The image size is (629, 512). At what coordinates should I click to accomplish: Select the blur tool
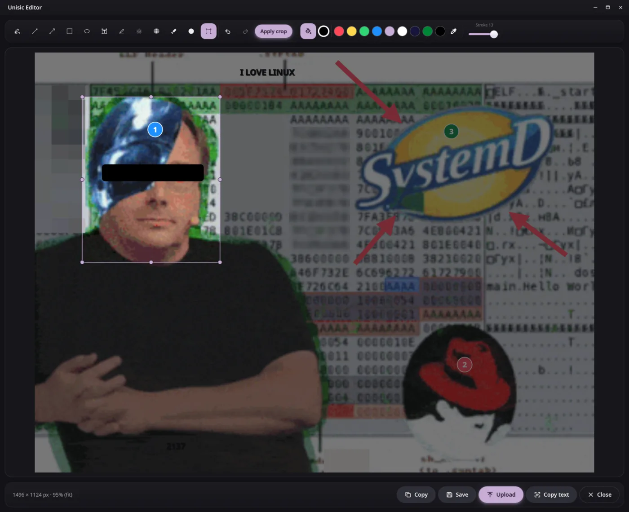139,31
